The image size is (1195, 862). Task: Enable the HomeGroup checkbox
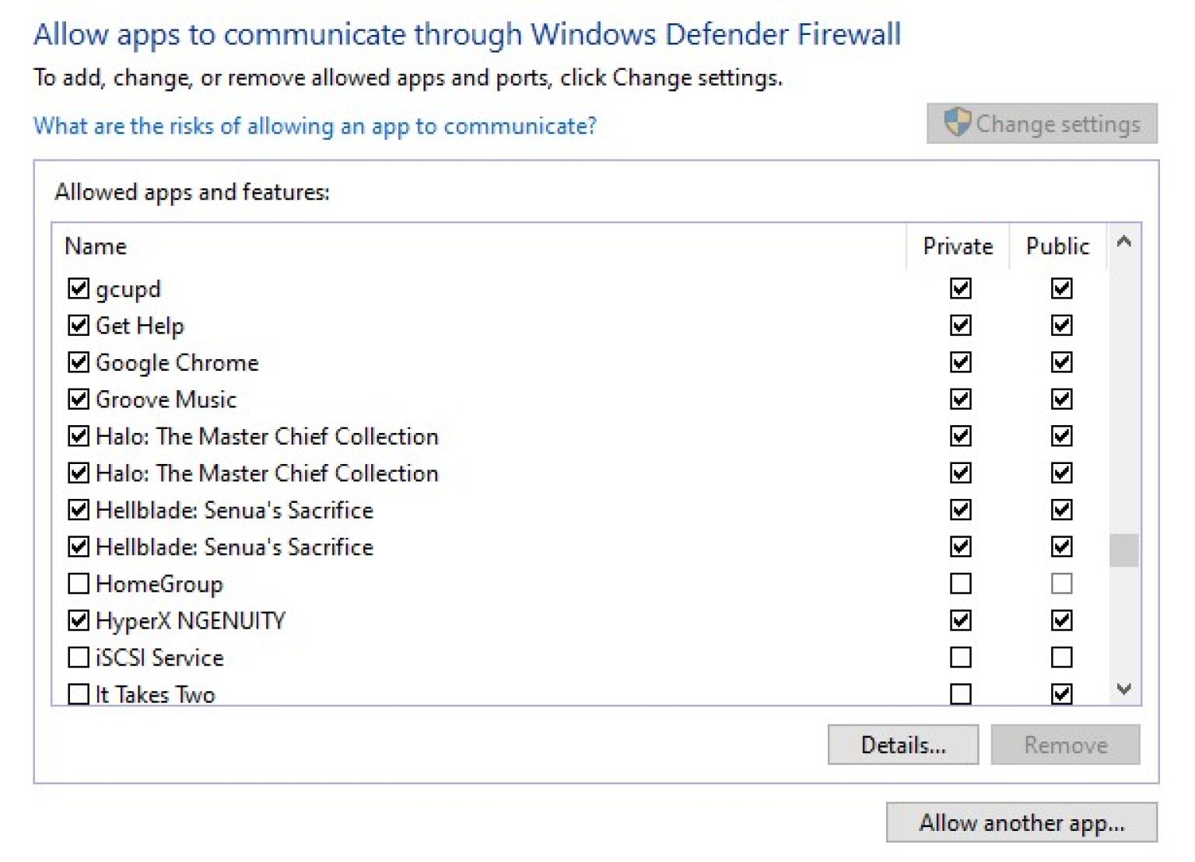[x=78, y=583]
